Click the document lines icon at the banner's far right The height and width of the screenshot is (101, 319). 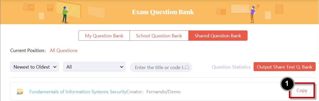click(279, 9)
